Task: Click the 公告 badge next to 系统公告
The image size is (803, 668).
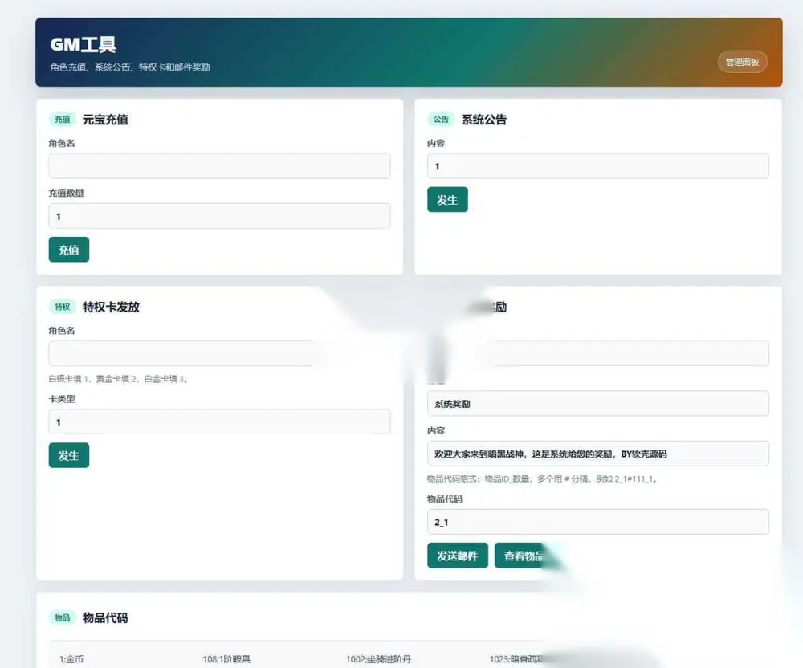Action: pos(441,120)
